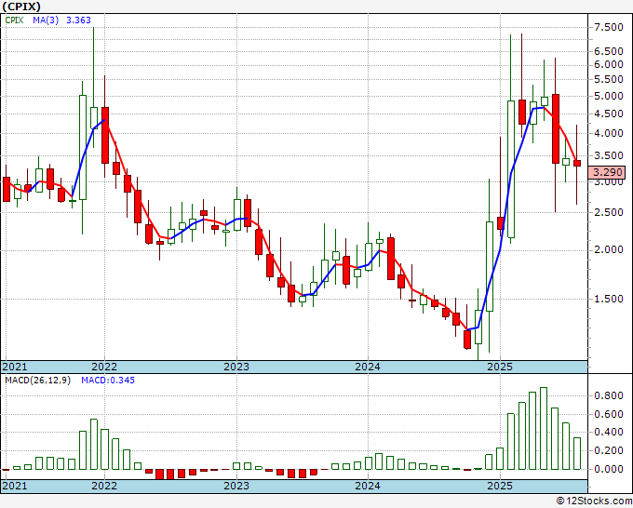The image size is (633, 508).
Task: Click the lowest red candle in late 2024
Action: pyautogui.click(x=467, y=340)
